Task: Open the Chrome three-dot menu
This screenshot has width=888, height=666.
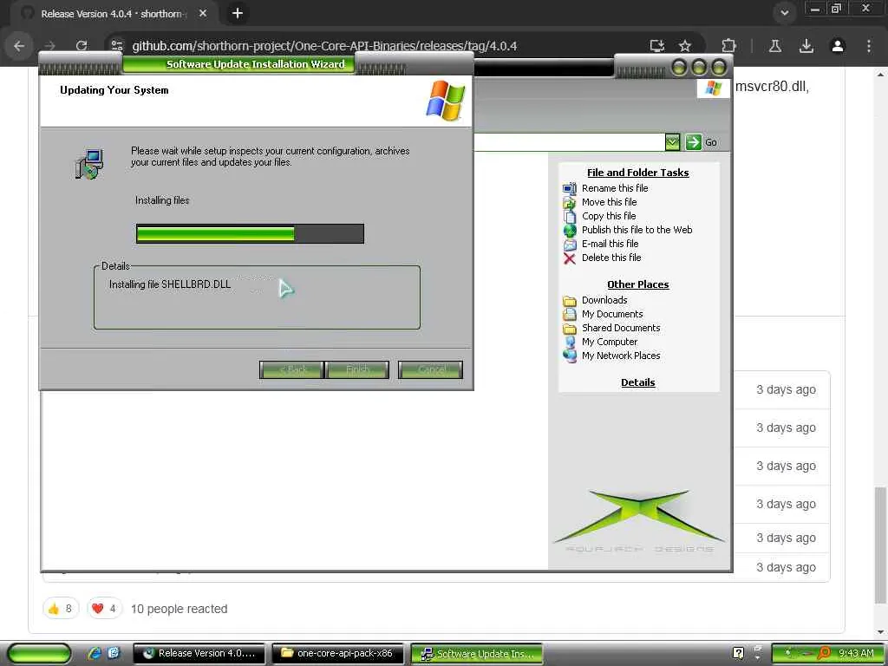Action: [869, 46]
